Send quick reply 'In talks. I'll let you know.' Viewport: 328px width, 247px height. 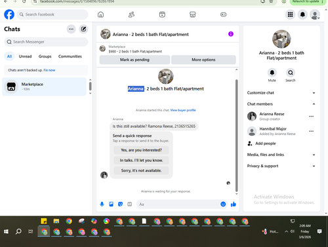click(141, 161)
